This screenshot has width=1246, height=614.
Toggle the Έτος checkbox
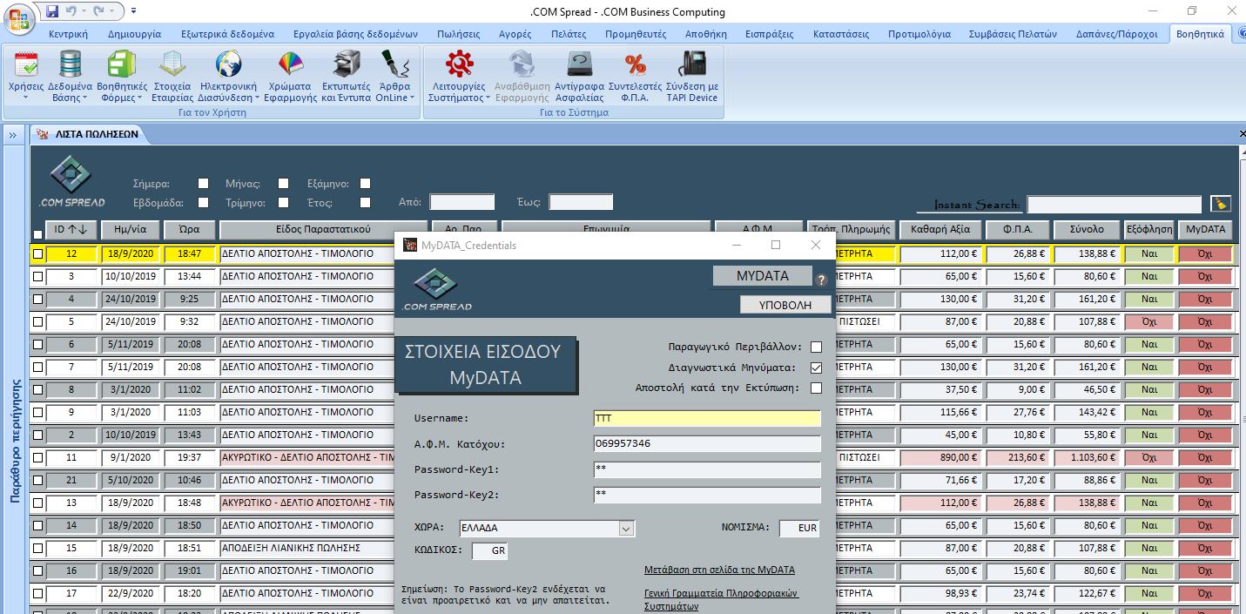pyautogui.click(x=365, y=202)
